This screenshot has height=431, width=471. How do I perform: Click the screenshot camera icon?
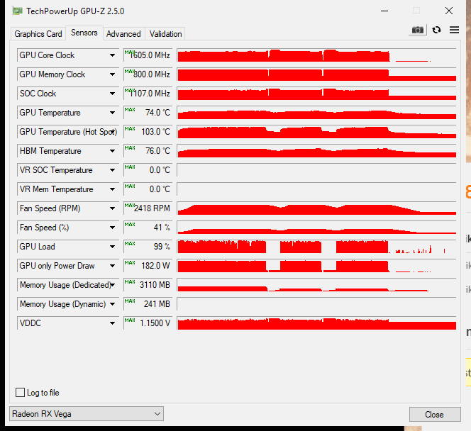[x=418, y=30]
